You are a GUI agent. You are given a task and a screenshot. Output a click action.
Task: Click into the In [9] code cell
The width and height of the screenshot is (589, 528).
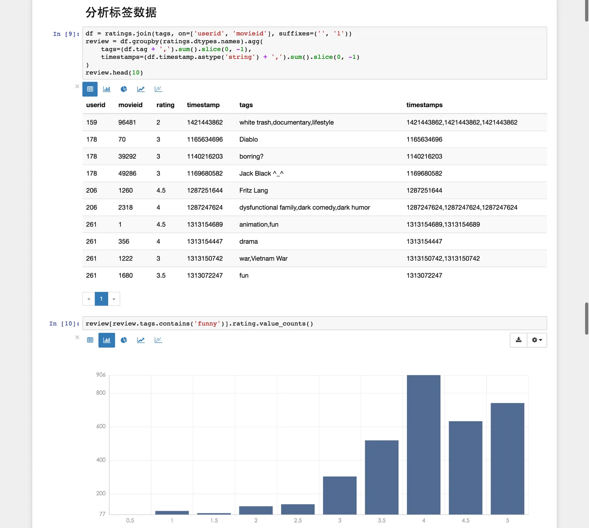click(x=315, y=53)
